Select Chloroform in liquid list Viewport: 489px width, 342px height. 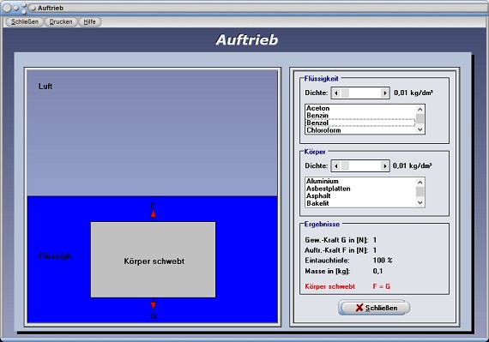[x=360, y=130]
